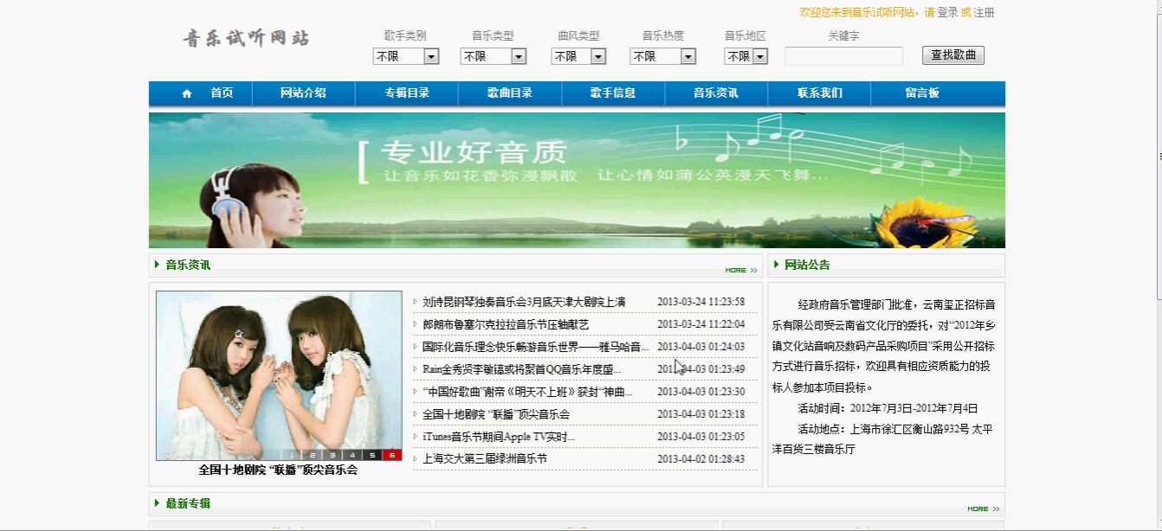The image size is (1162, 531).
Task: Click green arrow icon beside 网站公告
Action: pos(776,265)
